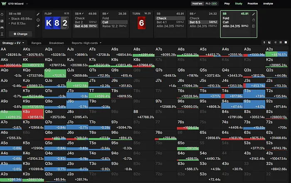This screenshot has height=183, width=291.
Task: Click the solid white square view icon
Action: tap(286, 42)
